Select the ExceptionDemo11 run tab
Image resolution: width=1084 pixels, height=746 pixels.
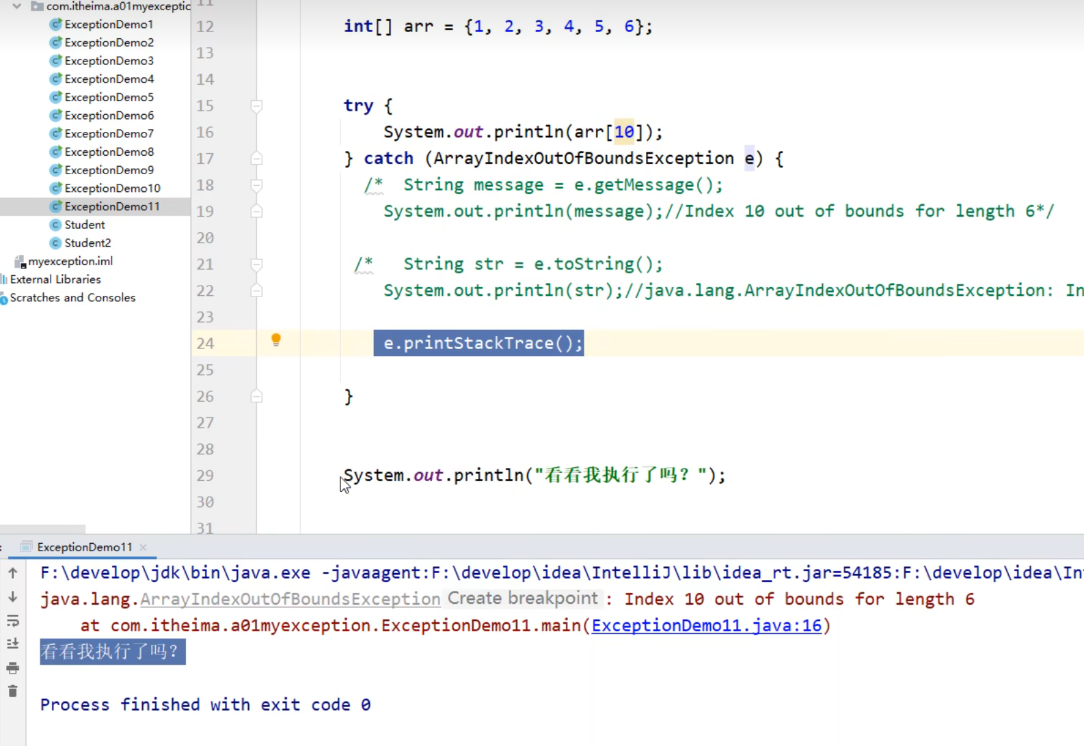(x=84, y=547)
